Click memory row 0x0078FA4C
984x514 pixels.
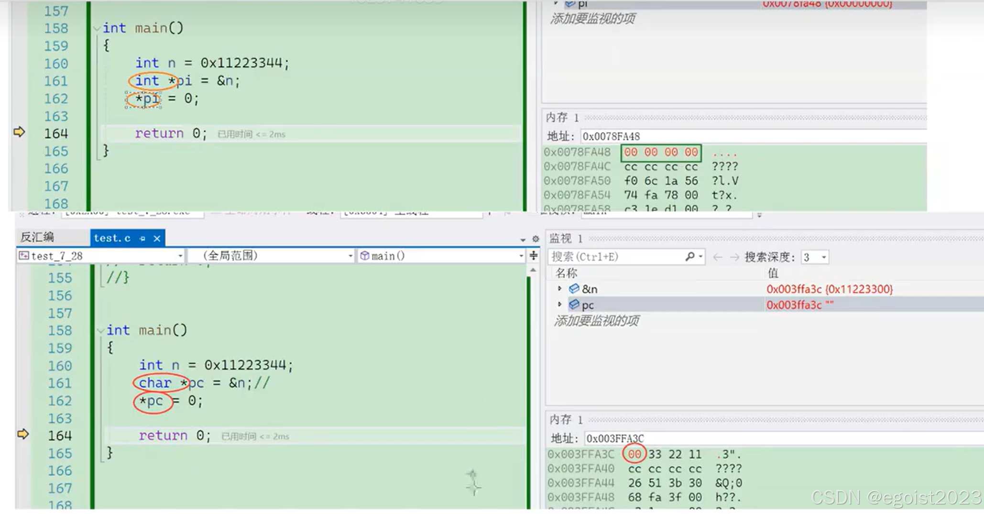pos(641,166)
